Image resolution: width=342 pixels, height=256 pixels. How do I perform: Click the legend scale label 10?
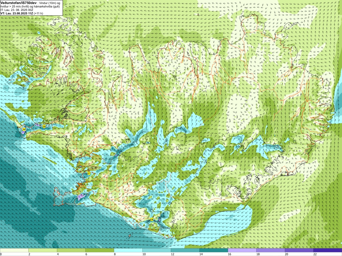[x=144, y=254]
